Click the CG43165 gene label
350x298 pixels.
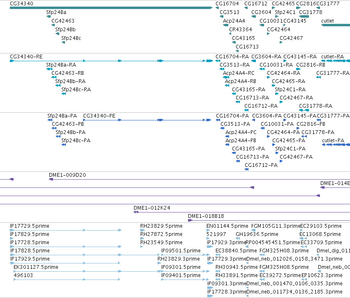coord(243,38)
